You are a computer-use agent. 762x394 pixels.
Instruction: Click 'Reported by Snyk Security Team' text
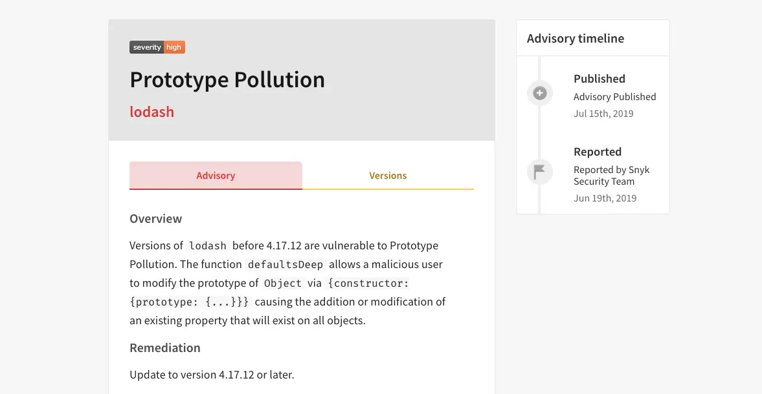click(611, 176)
